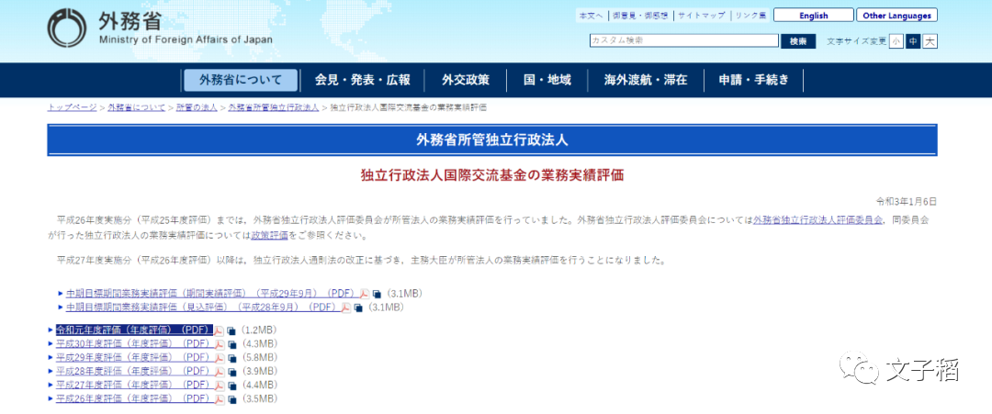Click new-window icon next to 平成29年度評価
Viewport: 992px width, 414px height.
(x=231, y=358)
